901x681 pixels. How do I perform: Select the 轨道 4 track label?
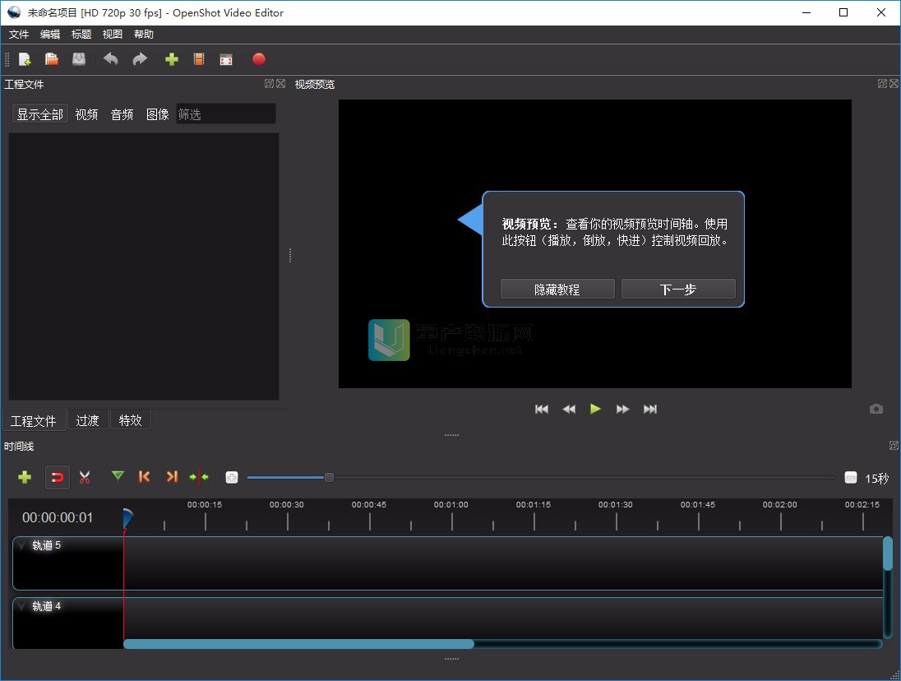click(47, 605)
